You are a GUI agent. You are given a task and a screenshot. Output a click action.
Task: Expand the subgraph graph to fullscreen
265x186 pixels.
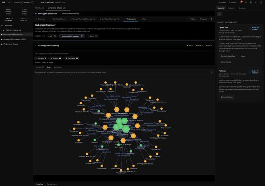211,72
